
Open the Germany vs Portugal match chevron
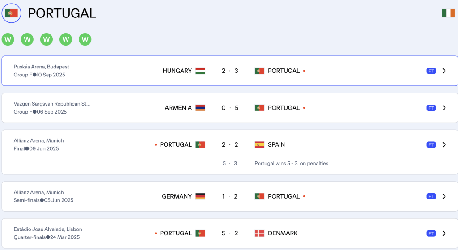click(444, 196)
